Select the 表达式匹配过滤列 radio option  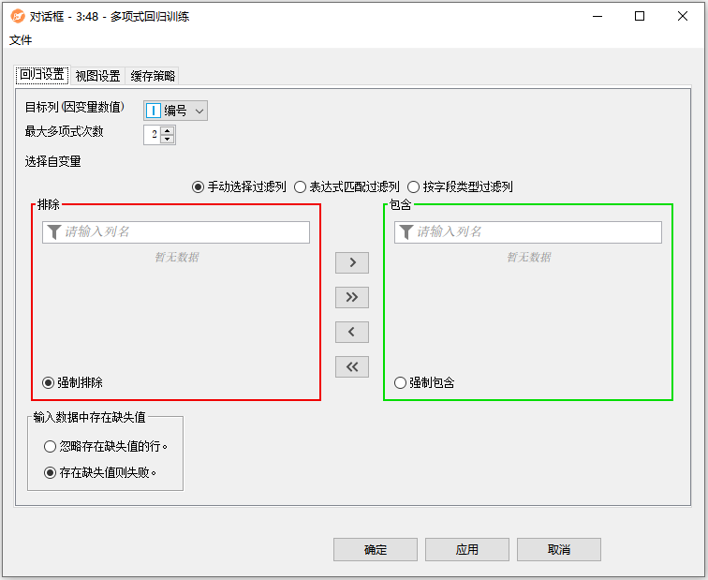coord(300,186)
